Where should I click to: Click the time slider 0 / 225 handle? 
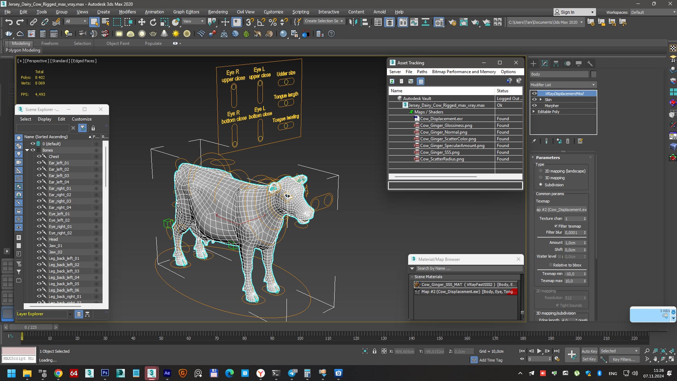[x=30, y=327]
